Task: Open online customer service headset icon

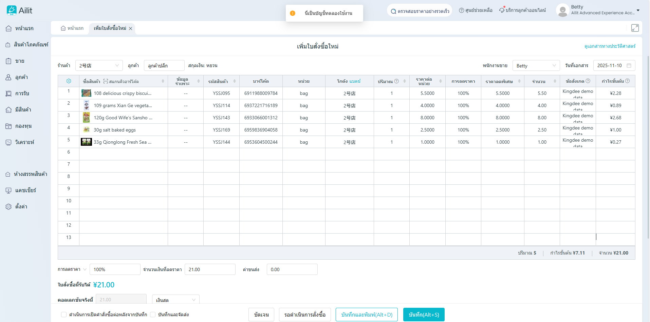Action: tap(502, 11)
